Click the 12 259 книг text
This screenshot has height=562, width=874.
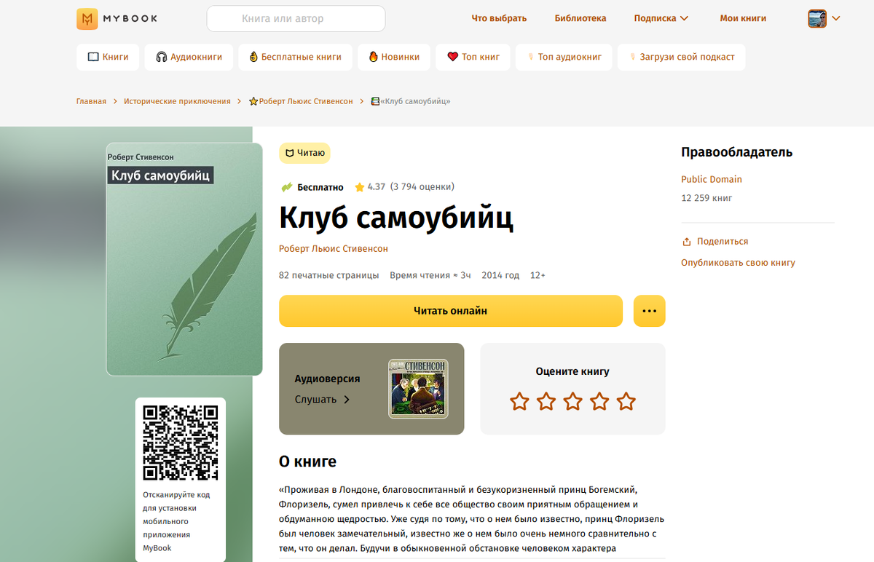(x=706, y=198)
